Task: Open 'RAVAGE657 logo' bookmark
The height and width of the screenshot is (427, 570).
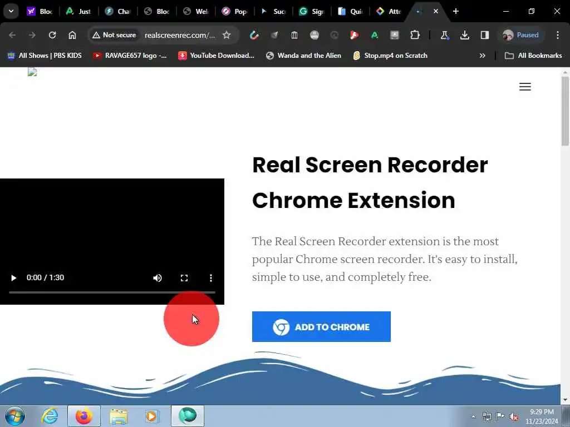Action: click(x=130, y=56)
